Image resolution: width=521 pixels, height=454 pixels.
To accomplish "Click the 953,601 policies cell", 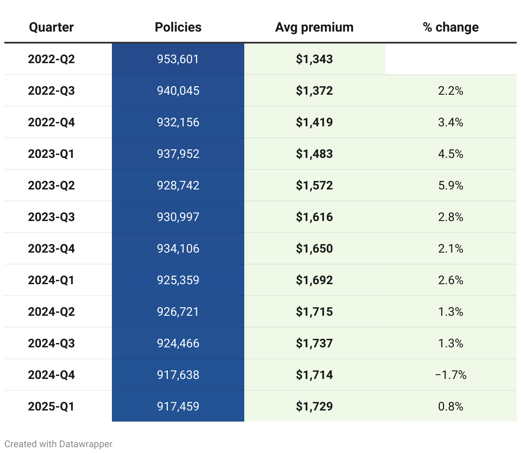I will tap(178, 59).
